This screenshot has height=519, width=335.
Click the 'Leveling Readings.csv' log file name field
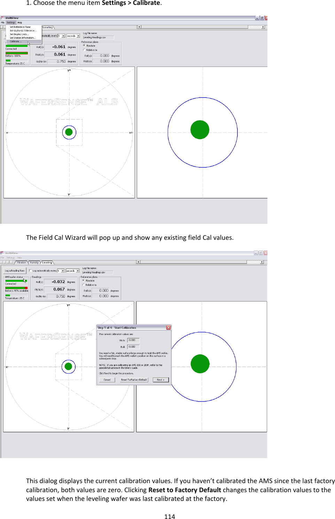click(98, 272)
